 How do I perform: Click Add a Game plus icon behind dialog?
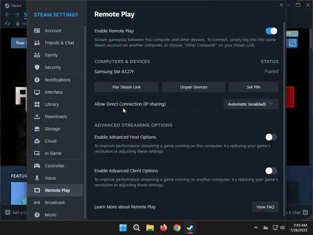(x=8, y=212)
